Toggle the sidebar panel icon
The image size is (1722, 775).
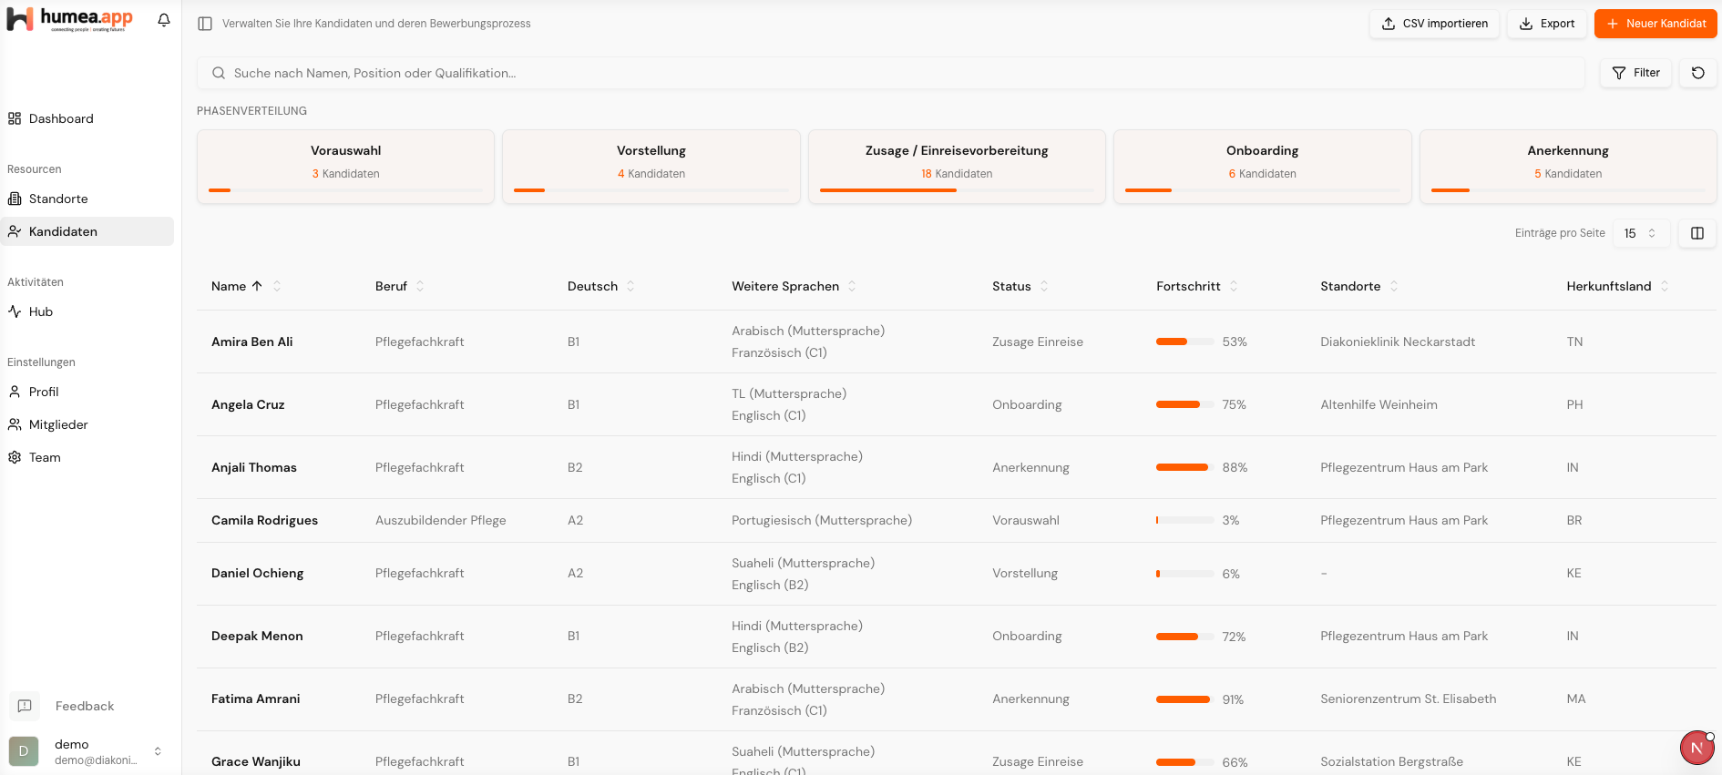tap(205, 24)
